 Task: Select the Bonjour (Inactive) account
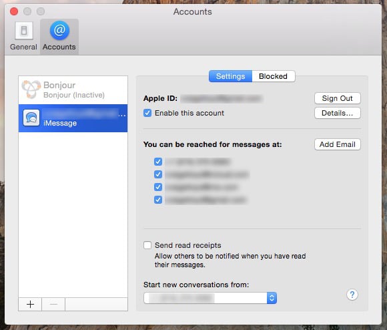(73, 90)
